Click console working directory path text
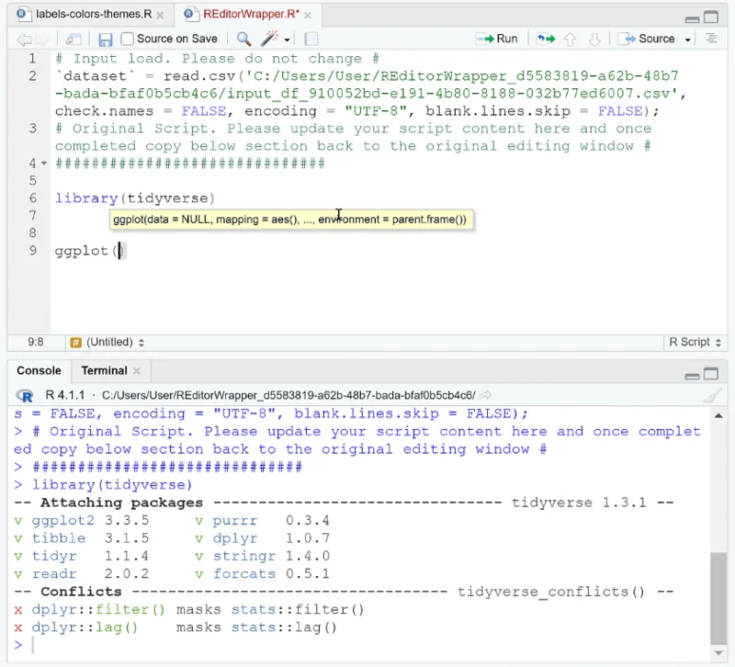Image resolution: width=735 pixels, height=667 pixels. pyautogui.click(x=288, y=396)
